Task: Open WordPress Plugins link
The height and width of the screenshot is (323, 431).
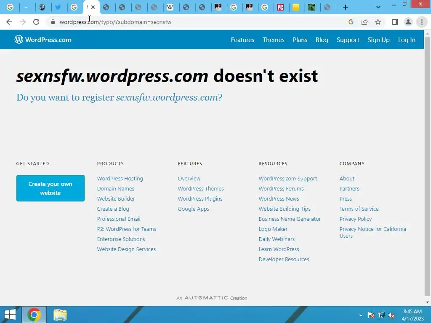Action: [x=200, y=199]
